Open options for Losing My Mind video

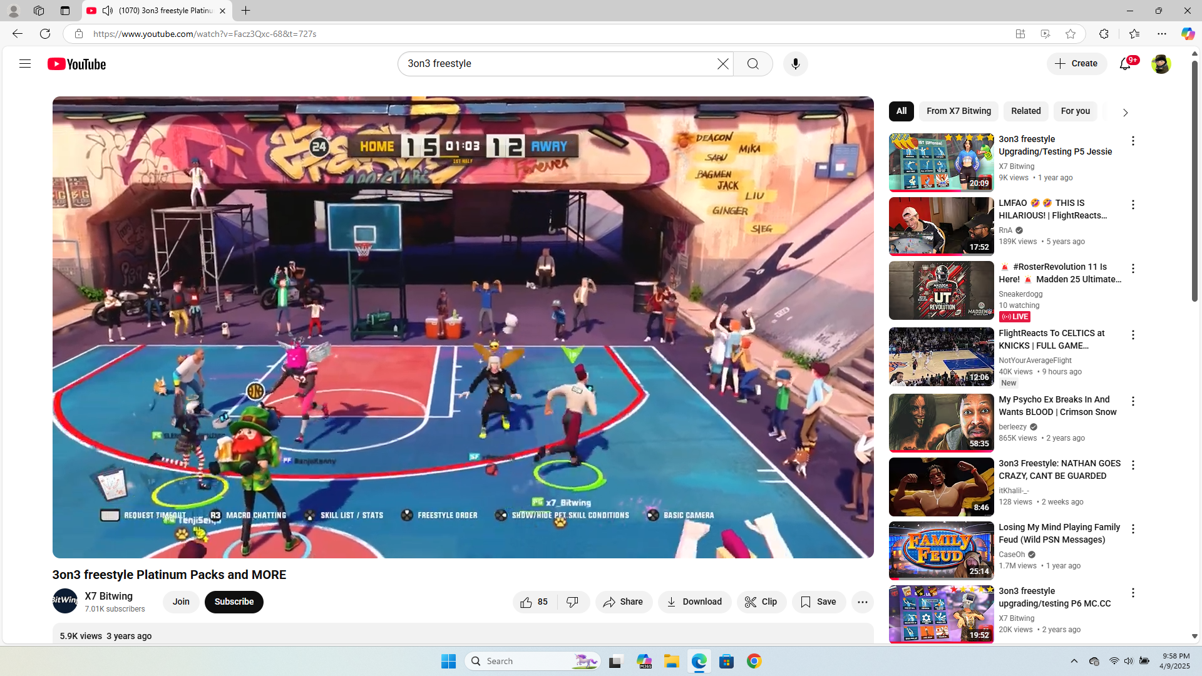click(1133, 529)
